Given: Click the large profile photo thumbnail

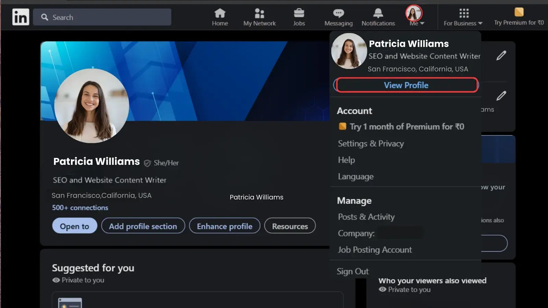Looking at the screenshot, I should click(91, 106).
